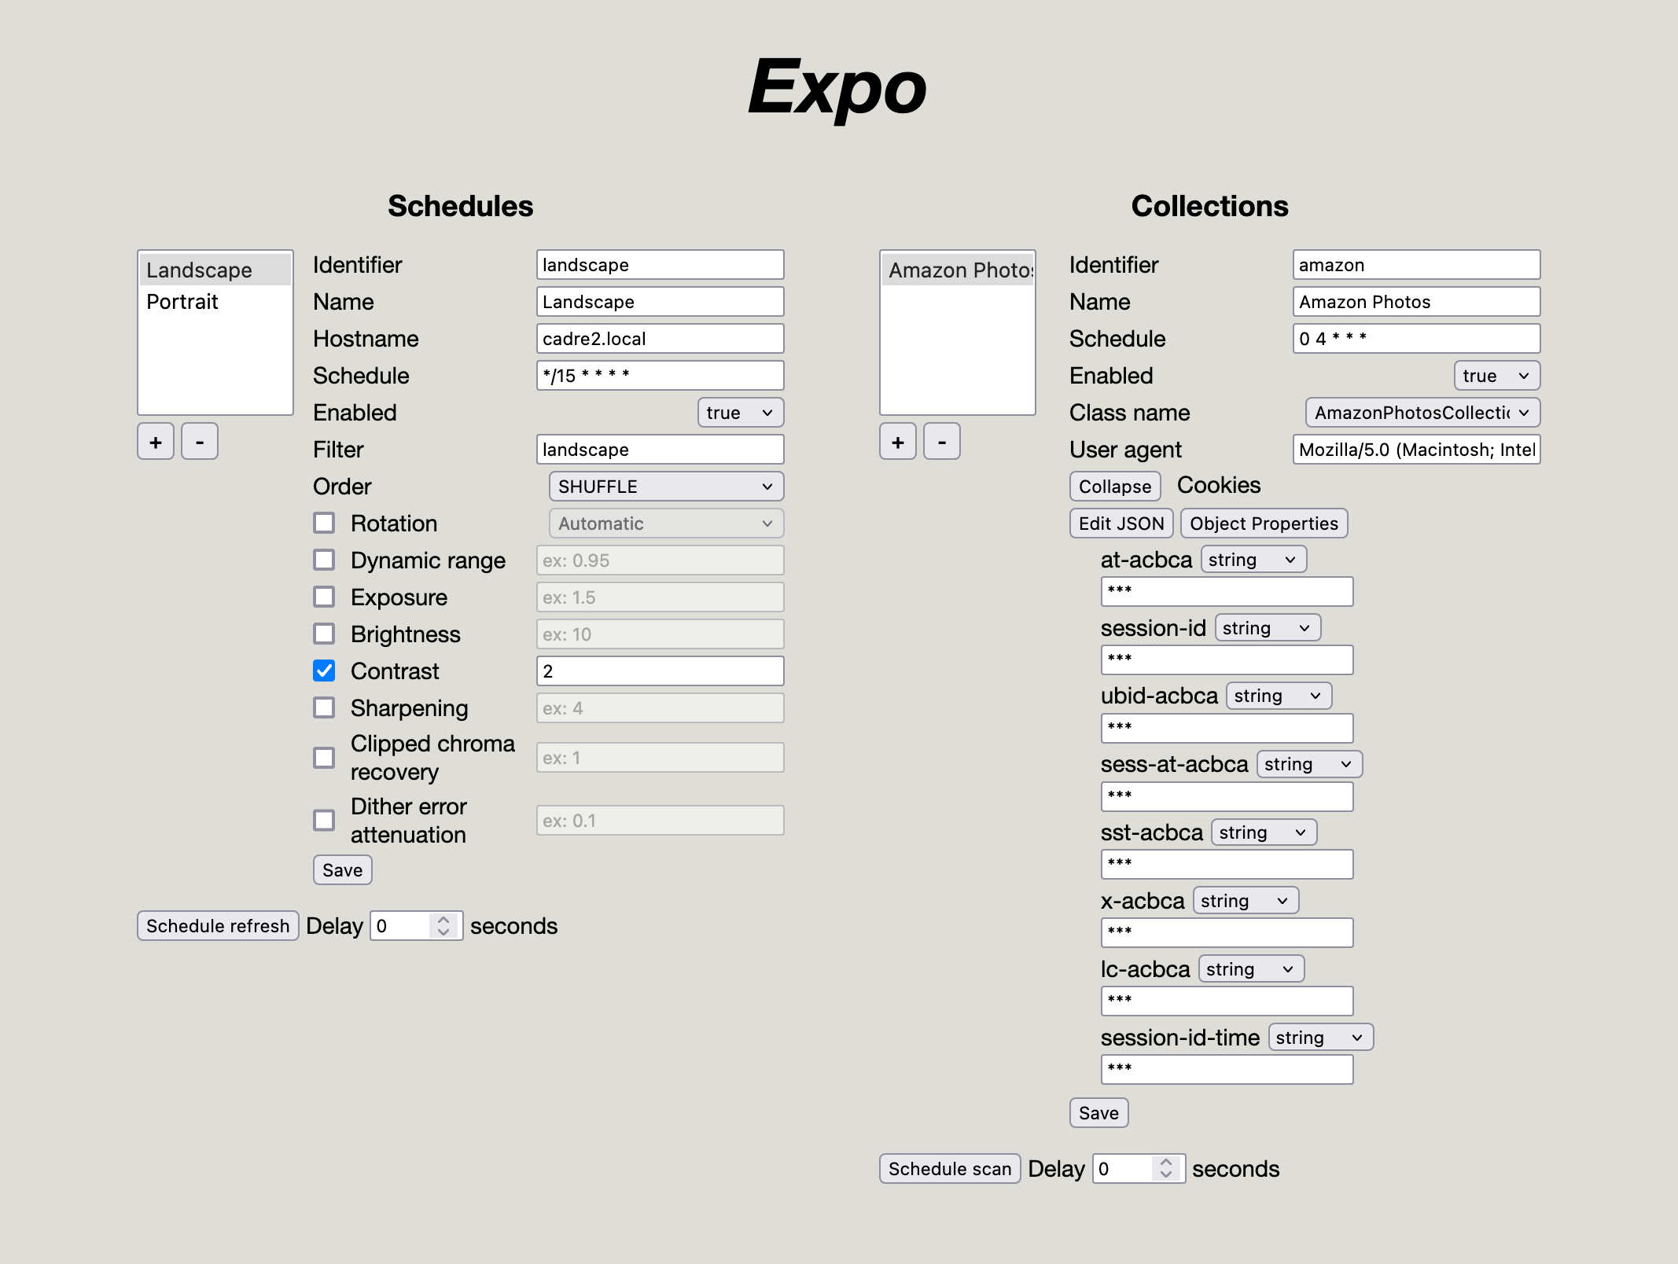Collapse the Cookies section
Viewport: 1678px width, 1264px height.
pos(1114,487)
